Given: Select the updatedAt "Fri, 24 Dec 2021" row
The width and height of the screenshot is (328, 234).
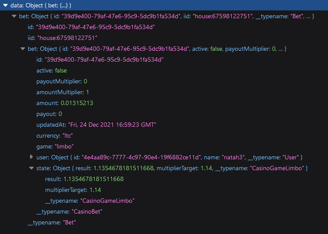Looking at the screenshot, I should point(96,125).
